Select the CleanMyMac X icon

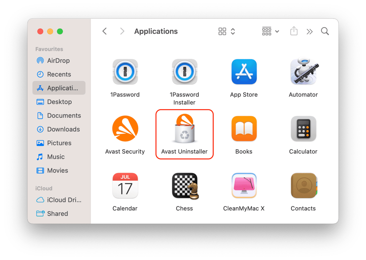[x=244, y=185]
